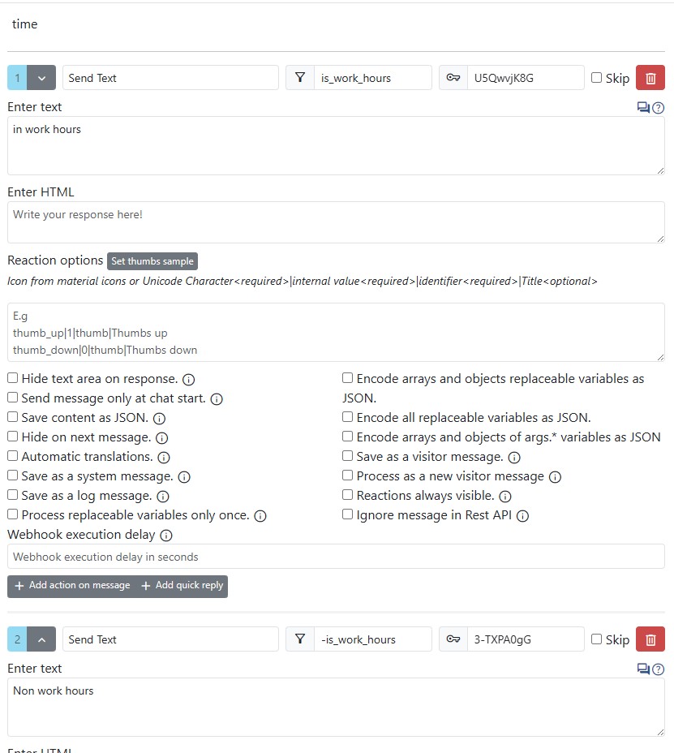This screenshot has height=753, width=674.
Task: Tick the Skip checkbox on response 1
Action: (x=596, y=77)
